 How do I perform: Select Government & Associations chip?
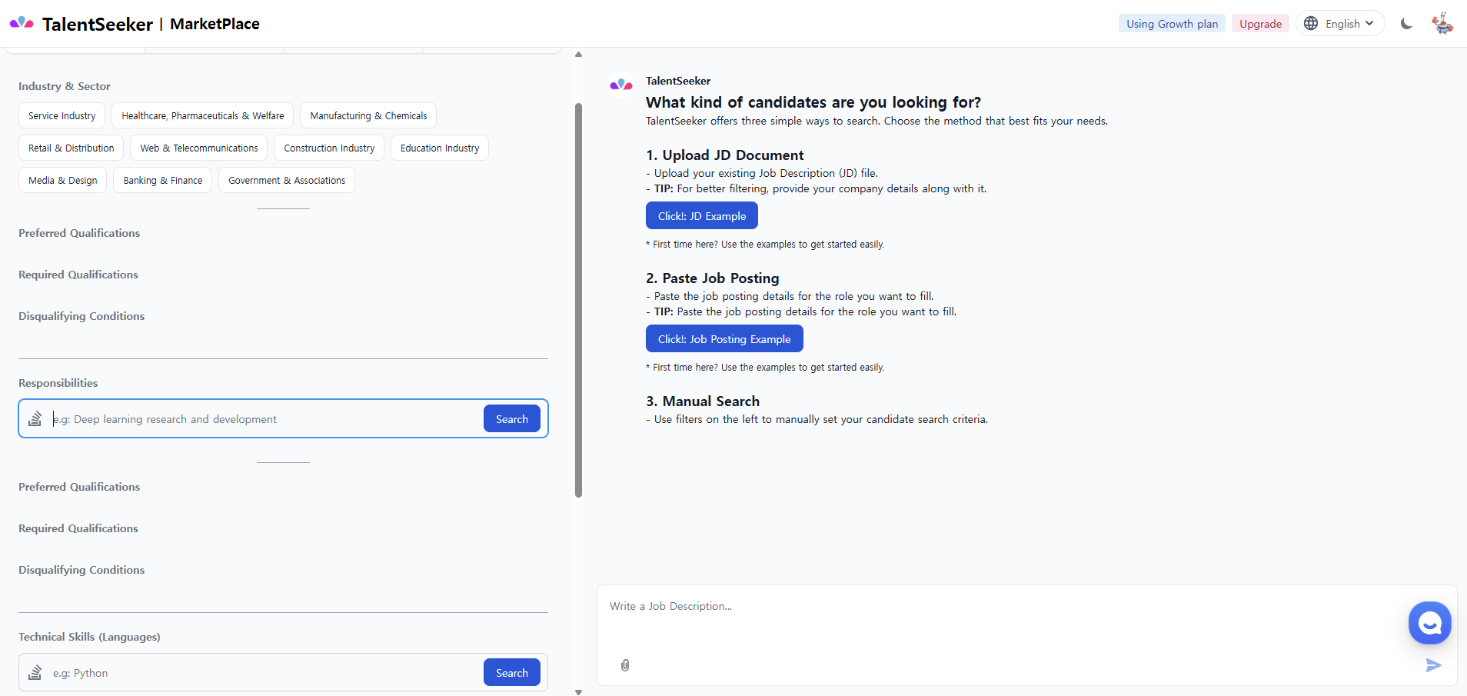[x=287, y=181]
